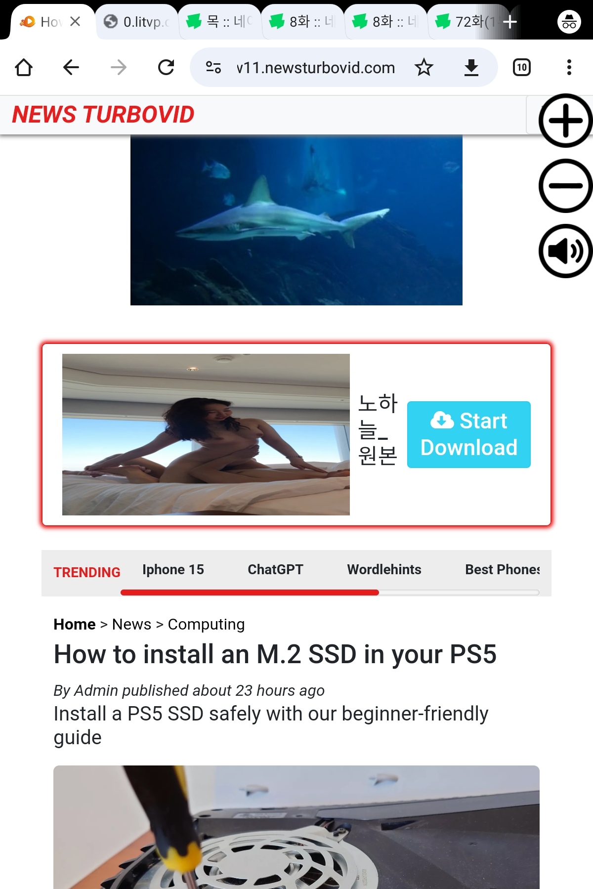Zoom in with the plus circle
This screenshot has height=889, width=593.
[565, 121]
